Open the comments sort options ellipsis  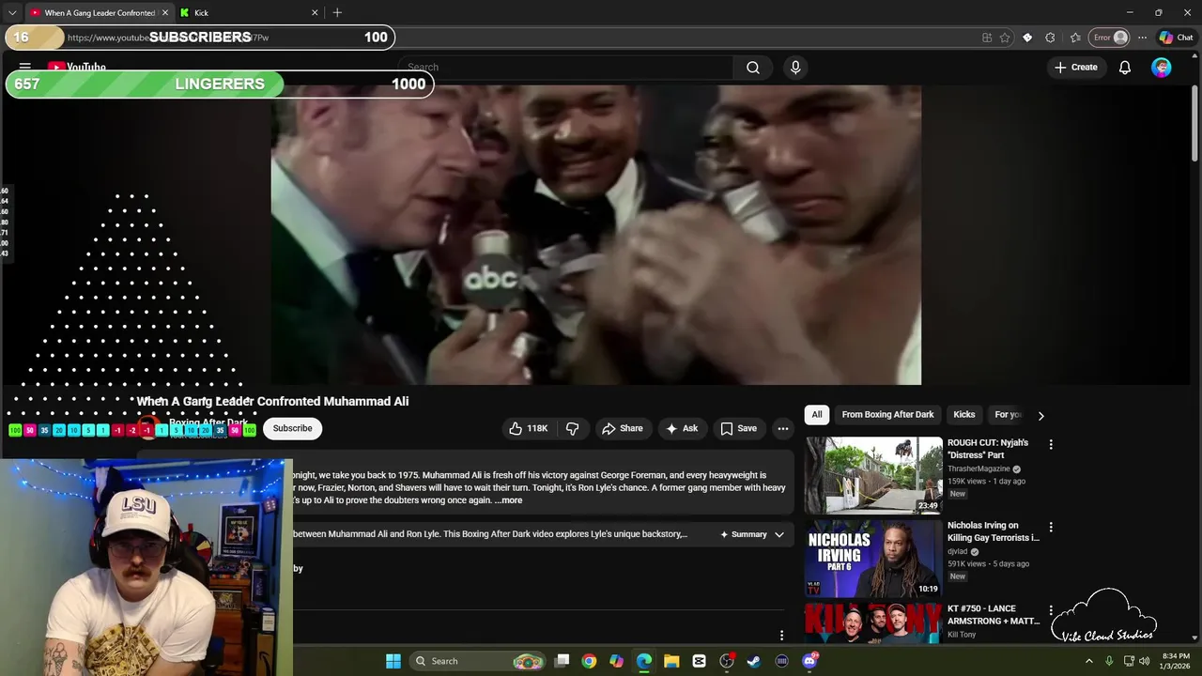pyautogui.click(x=781, y=636)
